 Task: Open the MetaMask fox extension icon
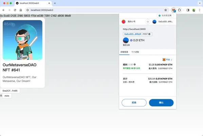[174, 10]
